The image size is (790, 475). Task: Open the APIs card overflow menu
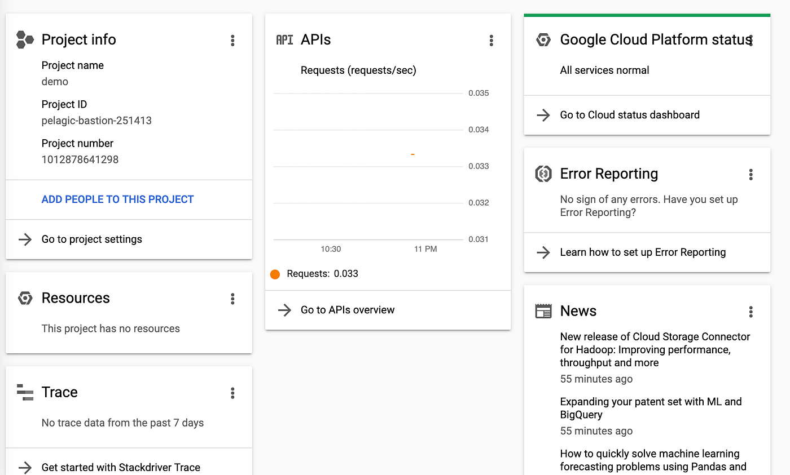(491, 40)
